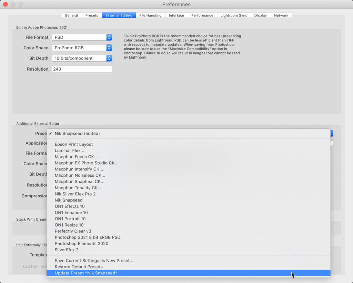Switch to the General tab
The image size is (353, 283).
(x=71, y=15)
